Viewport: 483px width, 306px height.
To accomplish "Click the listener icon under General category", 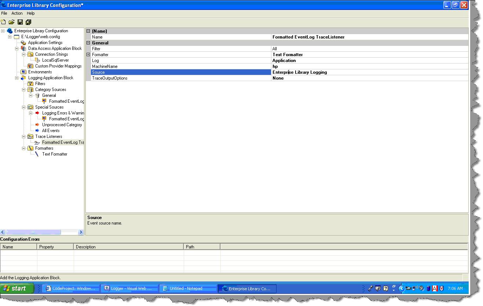I will 44,101.
